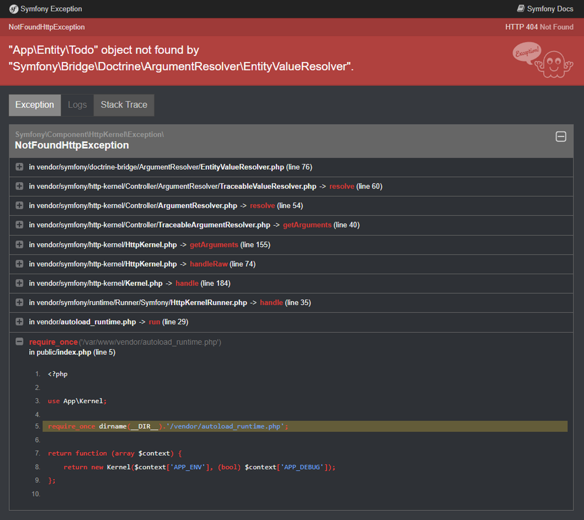
Task: Expand the TraceableValueResolver.php stack frame
Action: [20, 186]
